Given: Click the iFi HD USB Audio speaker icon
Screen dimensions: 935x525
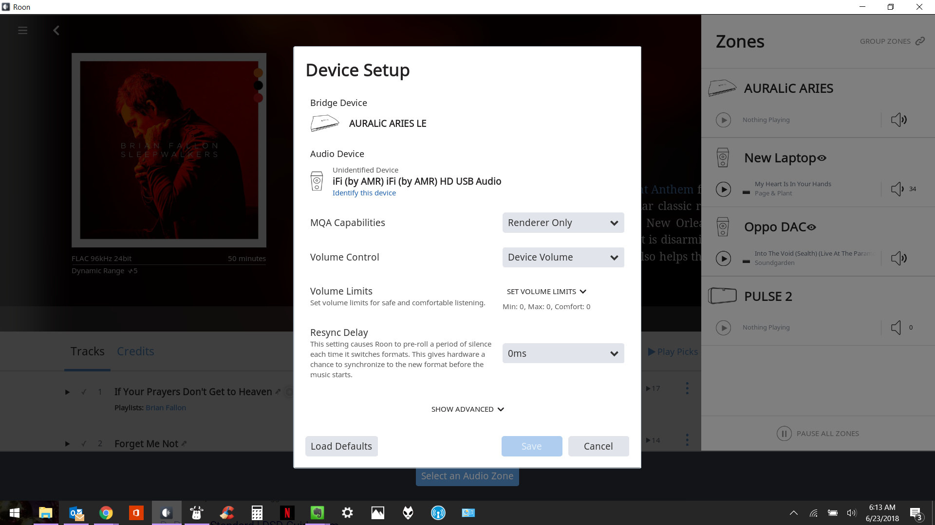Looking at the screenshot, I should point(317,181).
